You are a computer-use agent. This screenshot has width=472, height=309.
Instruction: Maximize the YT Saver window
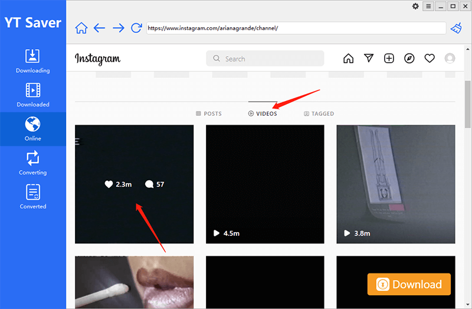[x=453, y=6]
